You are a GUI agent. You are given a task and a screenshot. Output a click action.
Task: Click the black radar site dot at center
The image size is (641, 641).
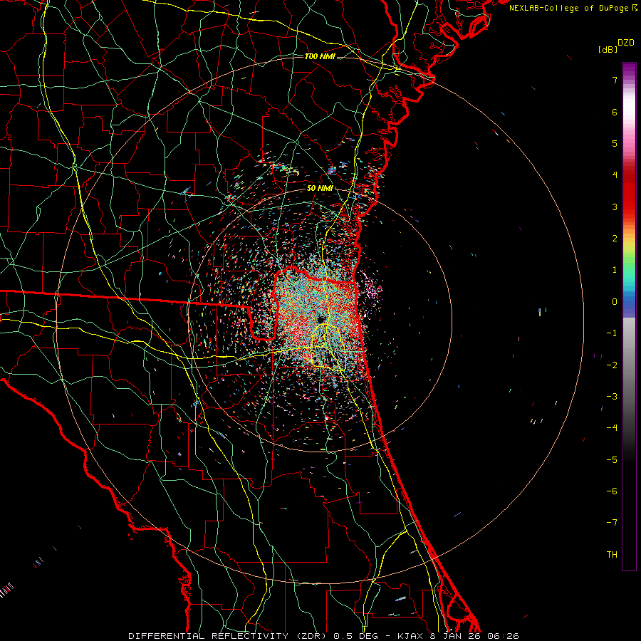point(320,319)
